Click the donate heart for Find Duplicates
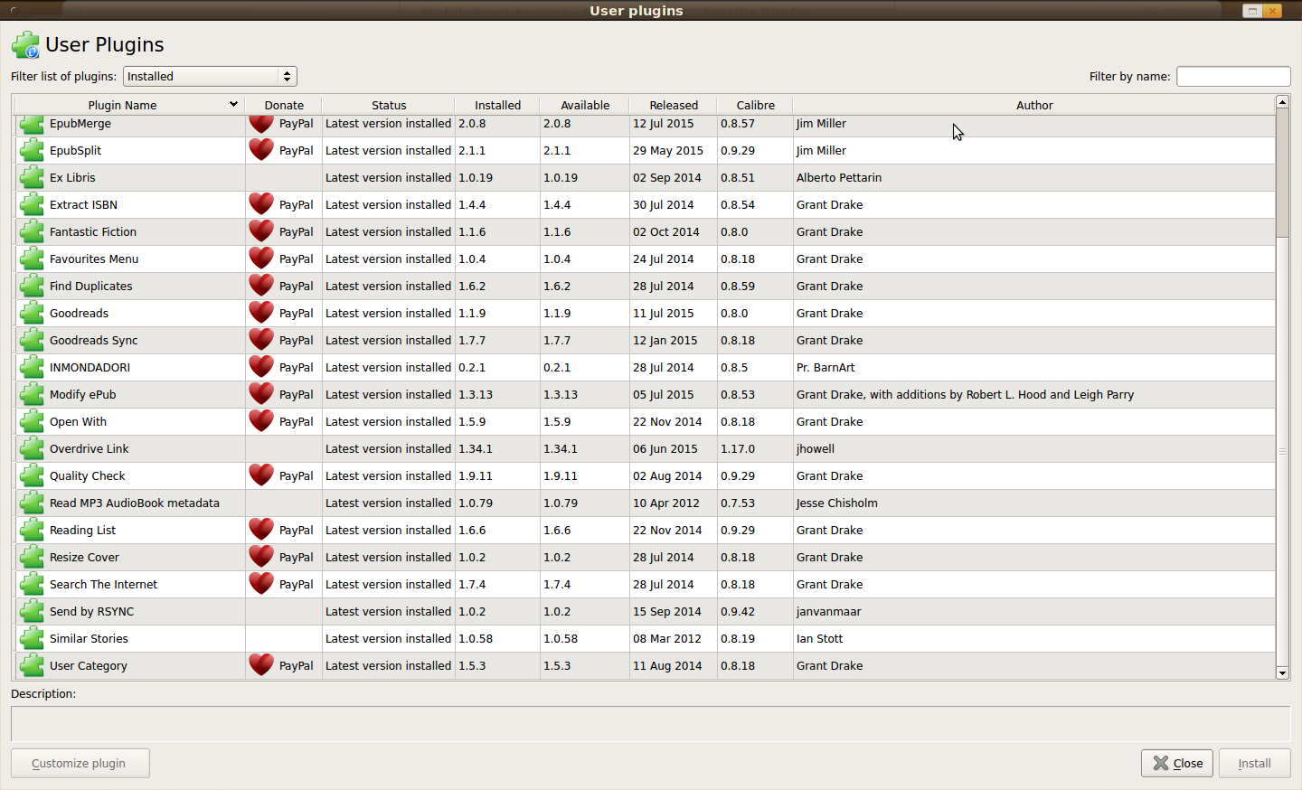Screen dimensions: 1302x790 pyautogui.click(x=261, y=286)
